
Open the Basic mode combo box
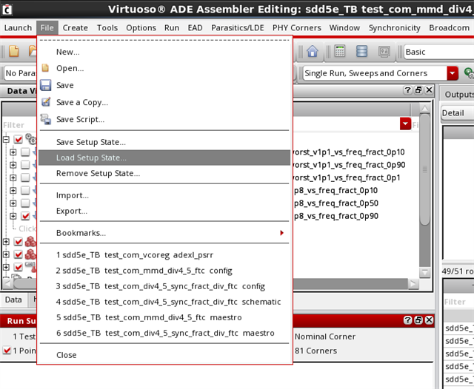tap(439, 52)
